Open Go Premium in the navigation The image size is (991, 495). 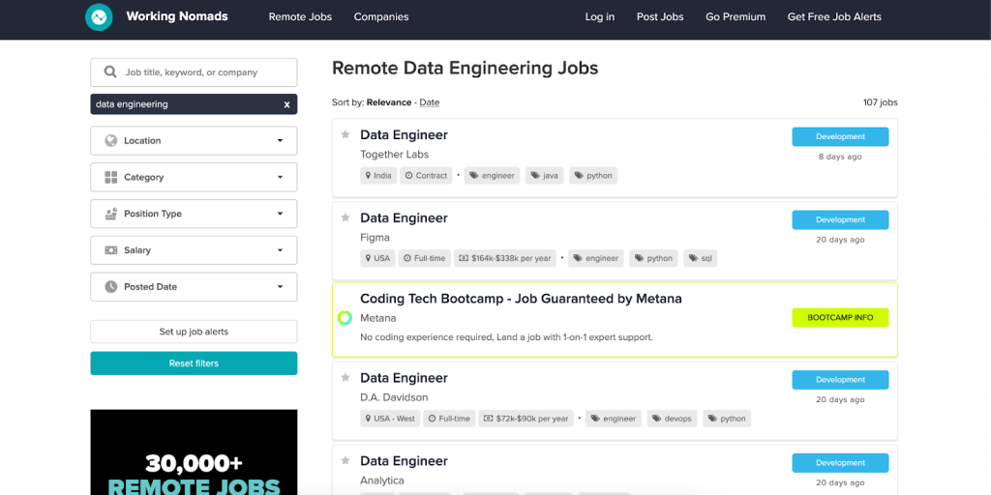[736, 17]
